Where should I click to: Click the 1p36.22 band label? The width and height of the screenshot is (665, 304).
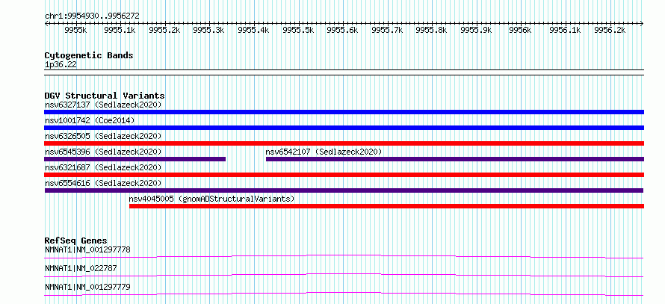click(61, 65)
